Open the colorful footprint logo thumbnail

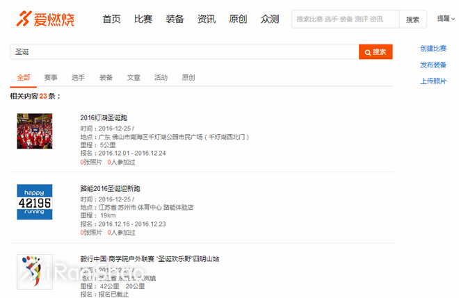point(35,272)
